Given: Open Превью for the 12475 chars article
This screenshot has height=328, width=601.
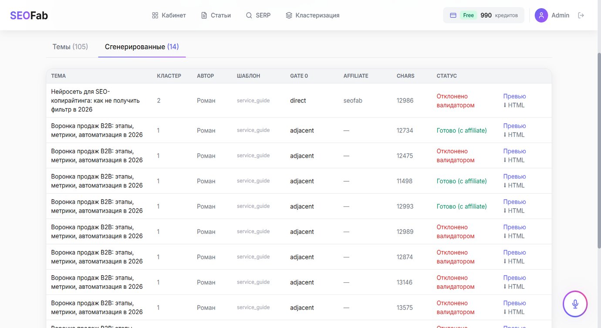Looking at the screenshot, I should [x=515, y=151].
